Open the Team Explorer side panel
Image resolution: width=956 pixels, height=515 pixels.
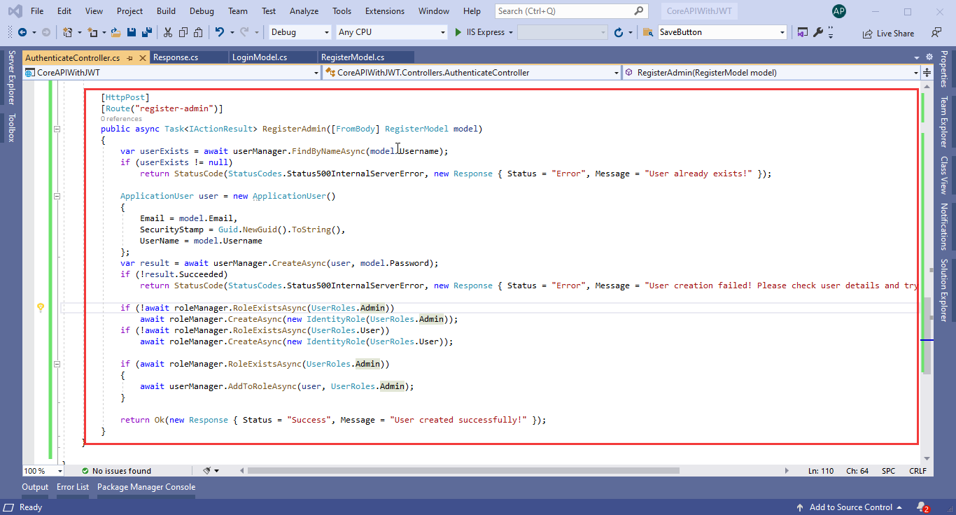[943, 122]
